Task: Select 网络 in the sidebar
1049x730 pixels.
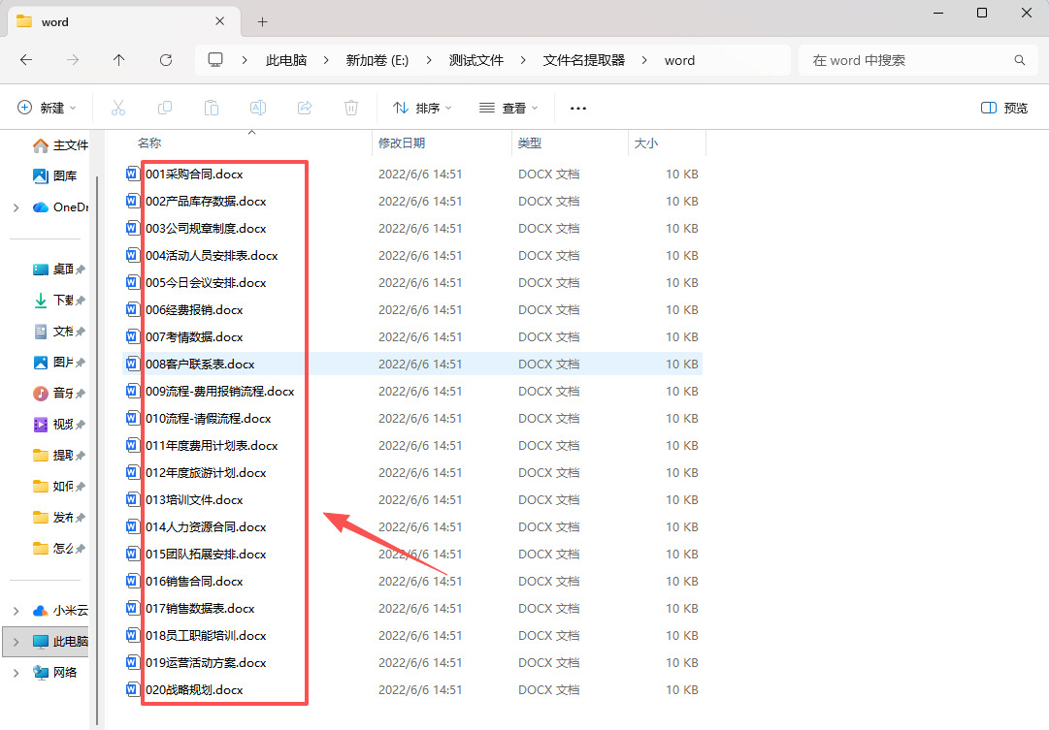Action: 55,673
